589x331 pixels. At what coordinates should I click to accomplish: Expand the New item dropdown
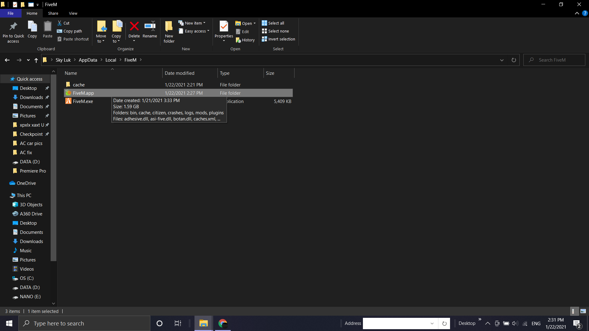coord(204,23)
